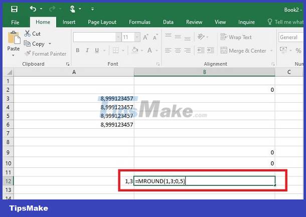306x217 pixels.
Task: Click the Save icon in quick access toolbar
Action: coord(14,9)
